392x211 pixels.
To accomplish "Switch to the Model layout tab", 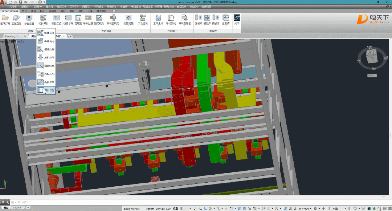I will (6, 207).
